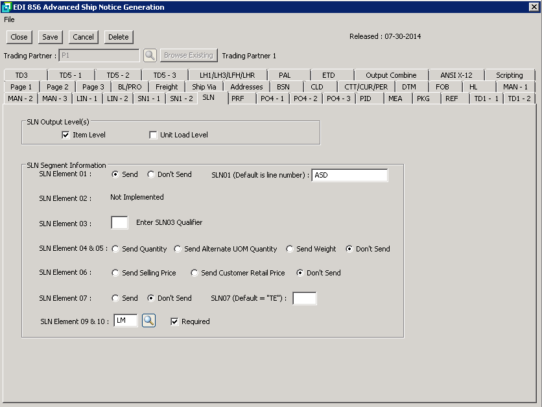Pick Send for SLN Element 07
This screenshot has height=407, width=542.
click(x=116, y=298)
